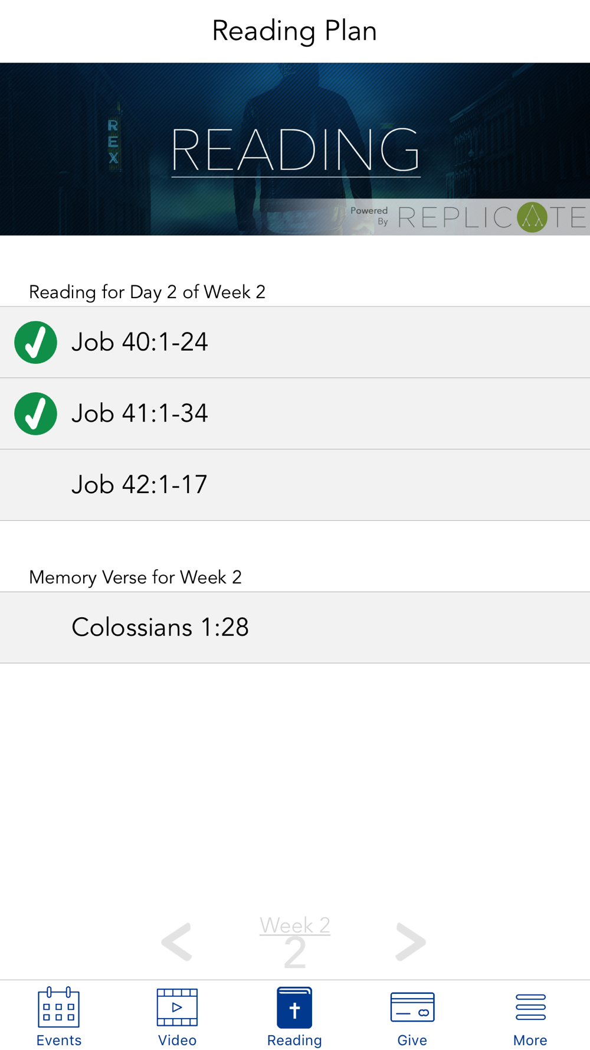
Task: Tap the Reading Plan title
Action: (294, 31)
